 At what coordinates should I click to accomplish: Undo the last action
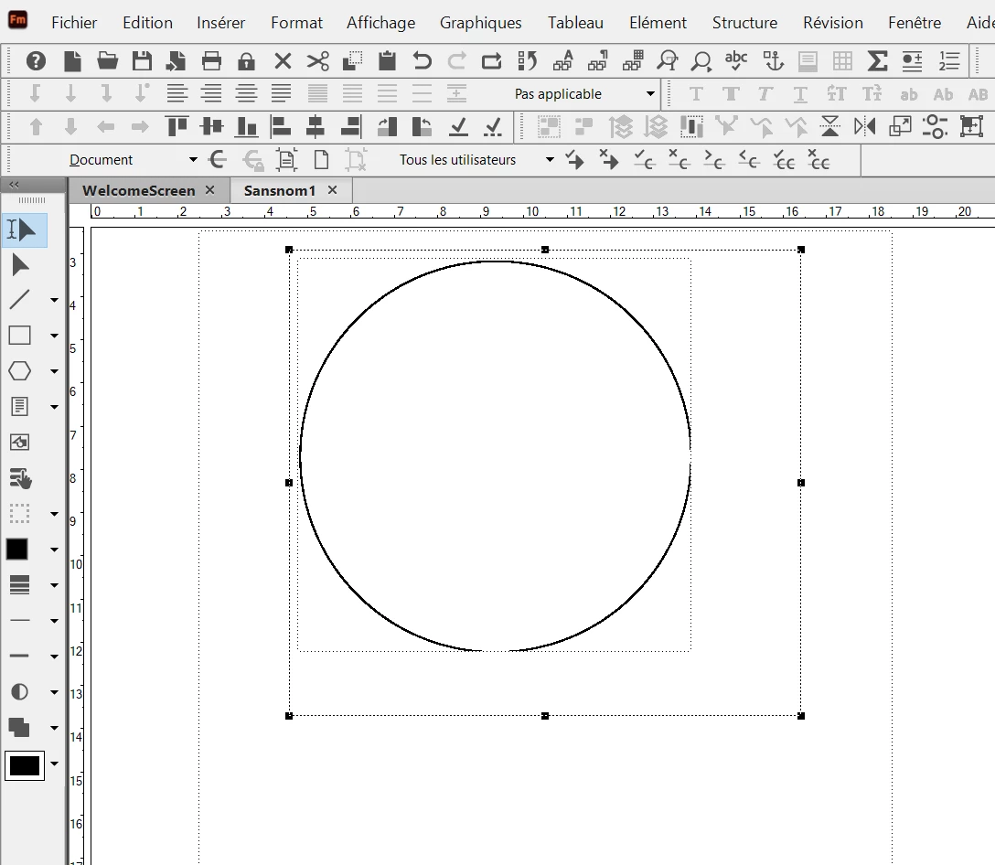pos(422,61)
